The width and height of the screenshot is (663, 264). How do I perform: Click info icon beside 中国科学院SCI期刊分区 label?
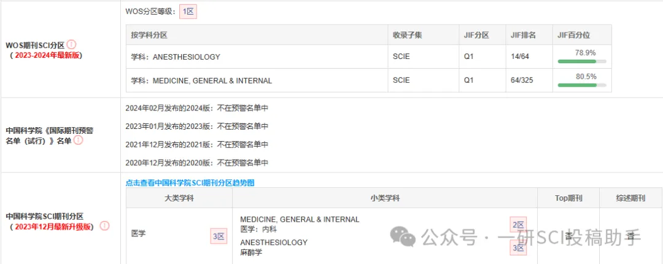click(x=104, y=226)
